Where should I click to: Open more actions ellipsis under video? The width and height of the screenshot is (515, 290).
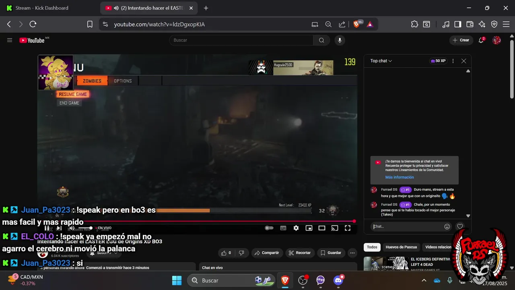352,253
